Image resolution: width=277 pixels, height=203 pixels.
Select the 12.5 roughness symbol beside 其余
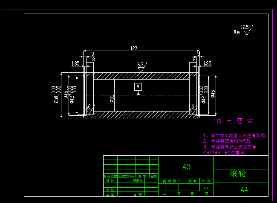247,30
